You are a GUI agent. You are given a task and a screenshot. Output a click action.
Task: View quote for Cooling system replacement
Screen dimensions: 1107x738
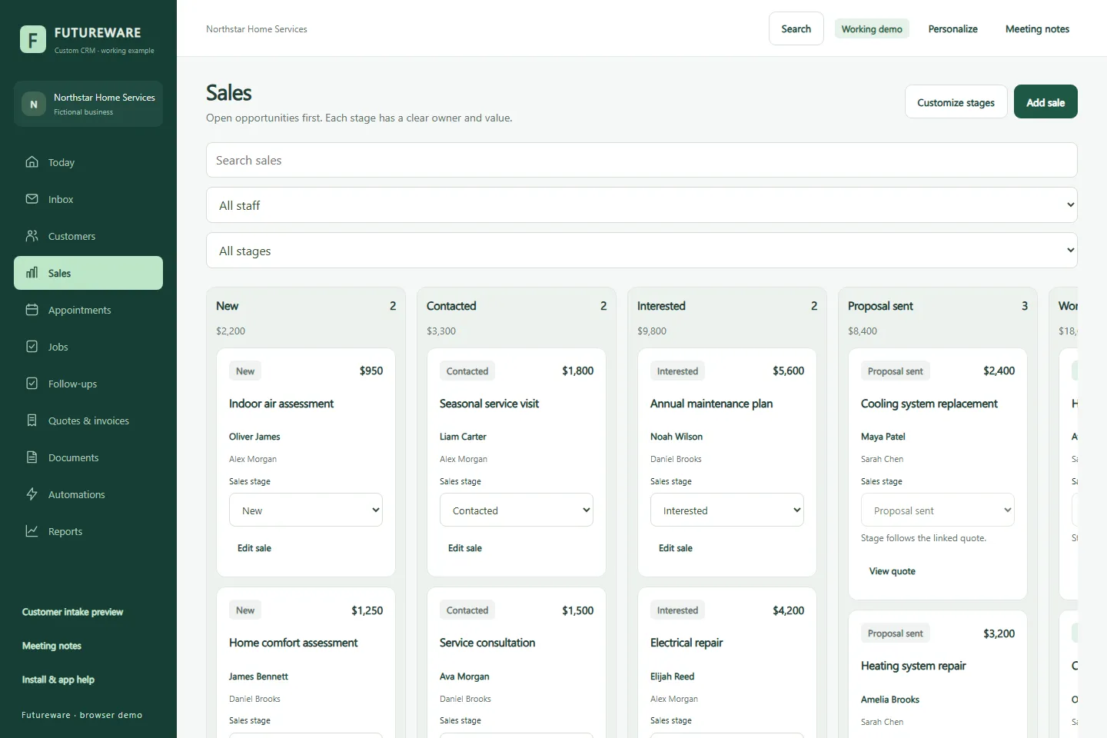click(x=892, y=571)
